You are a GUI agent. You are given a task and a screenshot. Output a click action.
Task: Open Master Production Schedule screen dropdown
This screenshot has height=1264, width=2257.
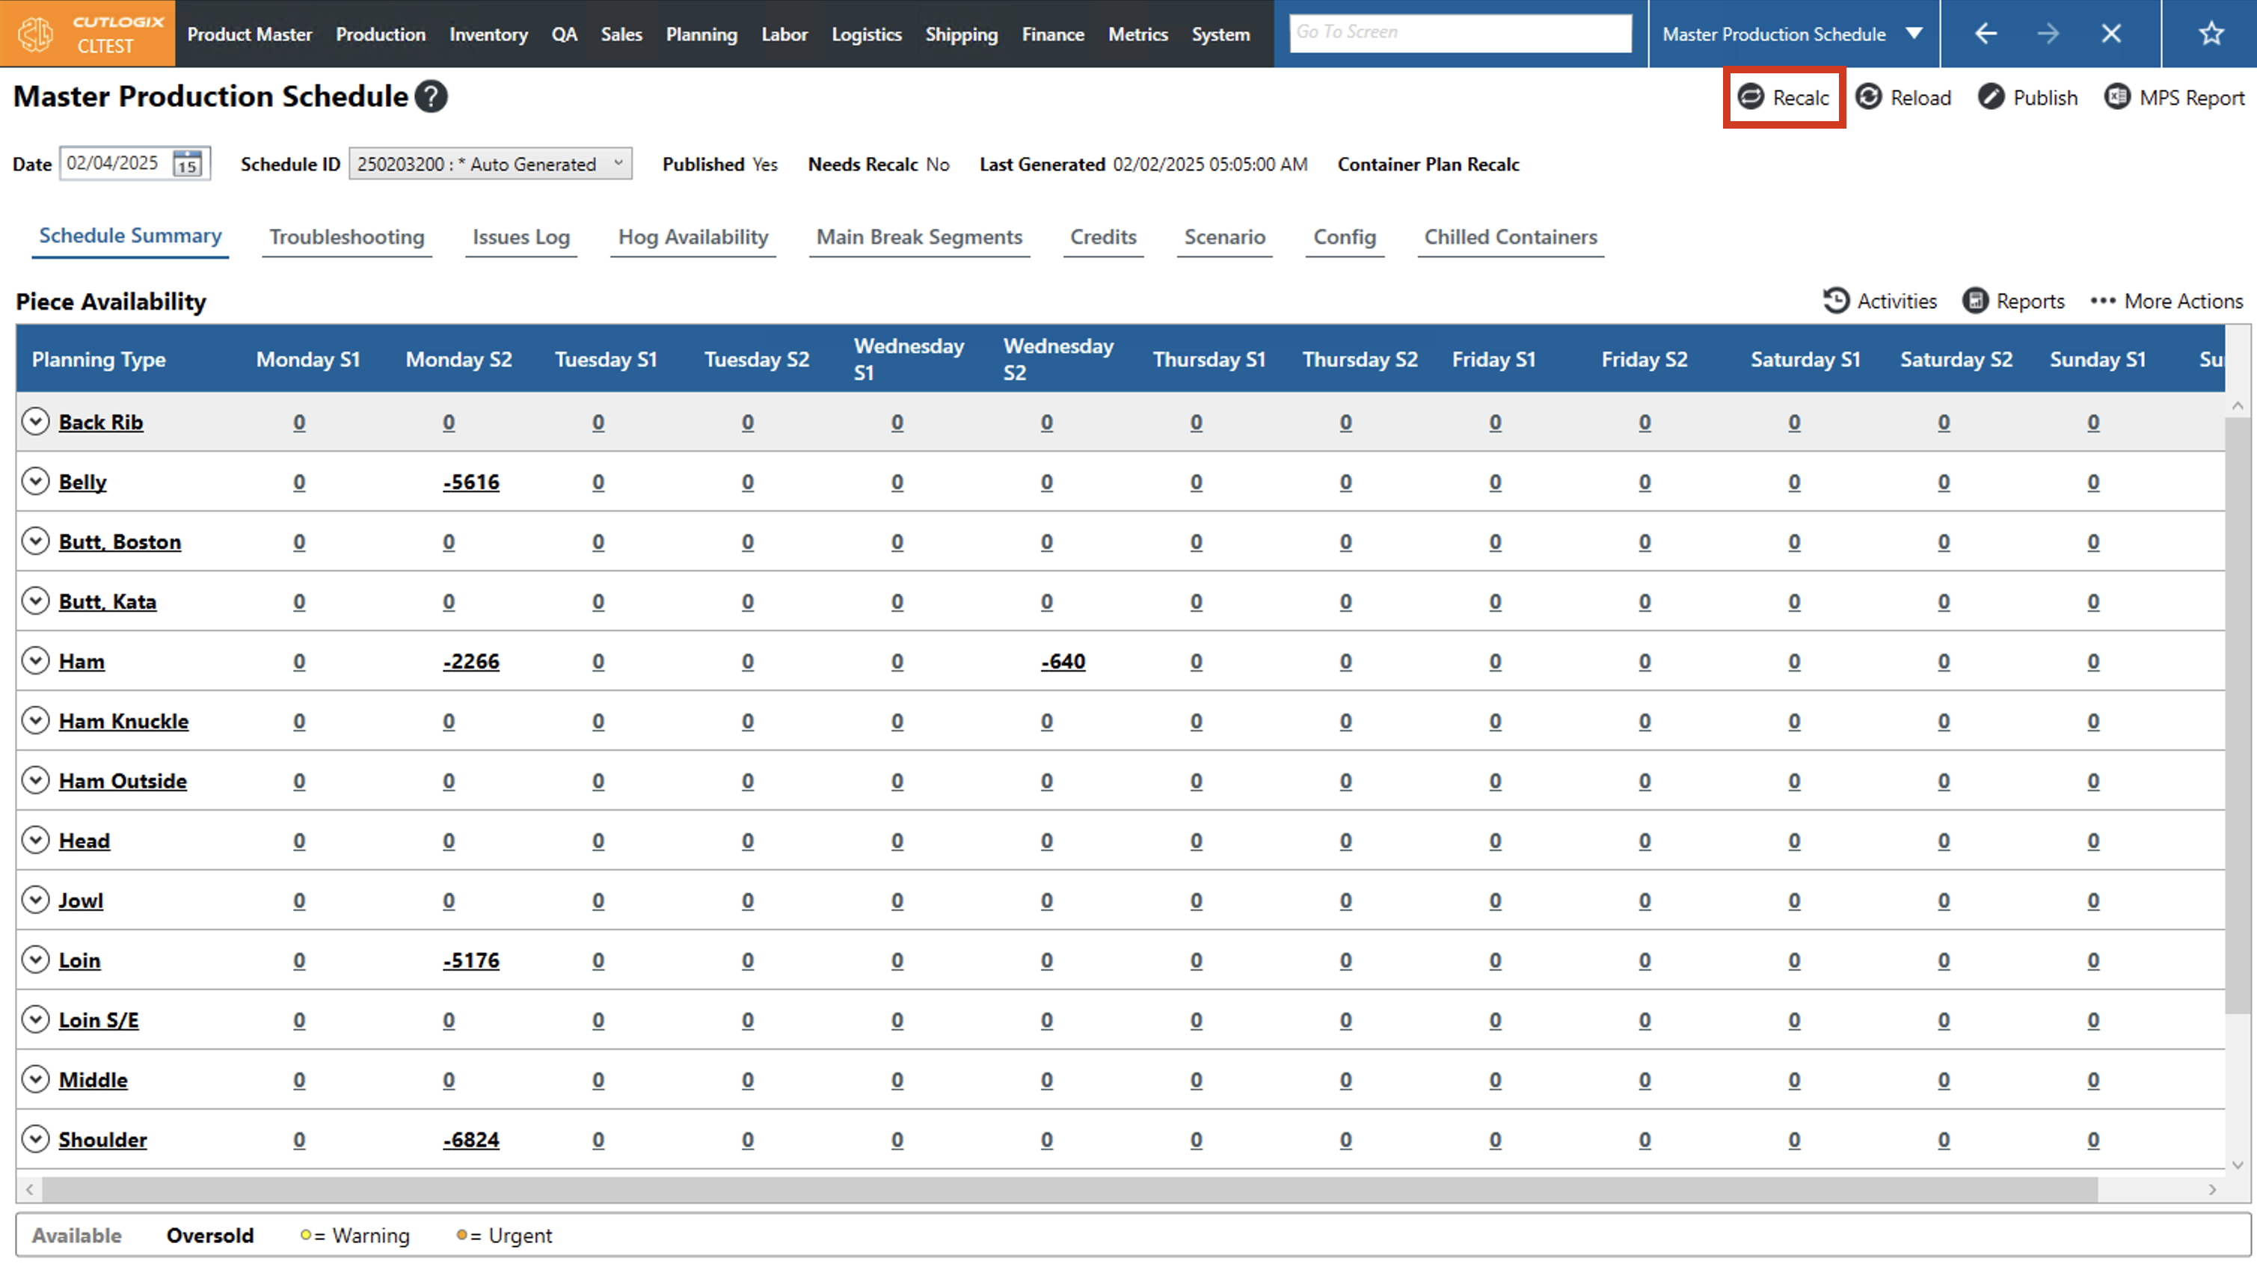pos(1914,34)
